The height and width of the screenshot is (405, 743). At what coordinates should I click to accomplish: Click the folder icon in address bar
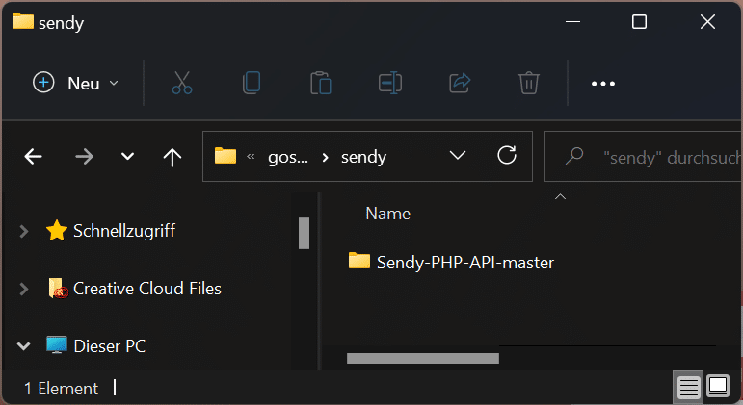(226, 156)
